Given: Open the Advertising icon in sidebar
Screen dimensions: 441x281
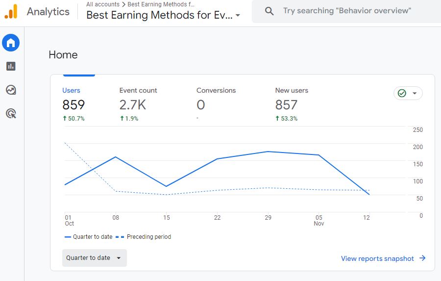Looking at the screenshot, I should [11, 114].
